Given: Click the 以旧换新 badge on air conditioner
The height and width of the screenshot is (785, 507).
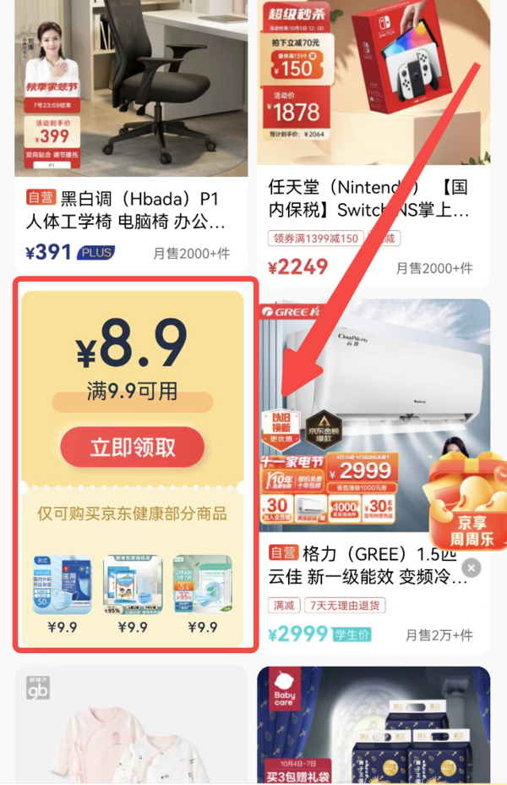Looking at the screenshot, I should (x=281, y=429).
